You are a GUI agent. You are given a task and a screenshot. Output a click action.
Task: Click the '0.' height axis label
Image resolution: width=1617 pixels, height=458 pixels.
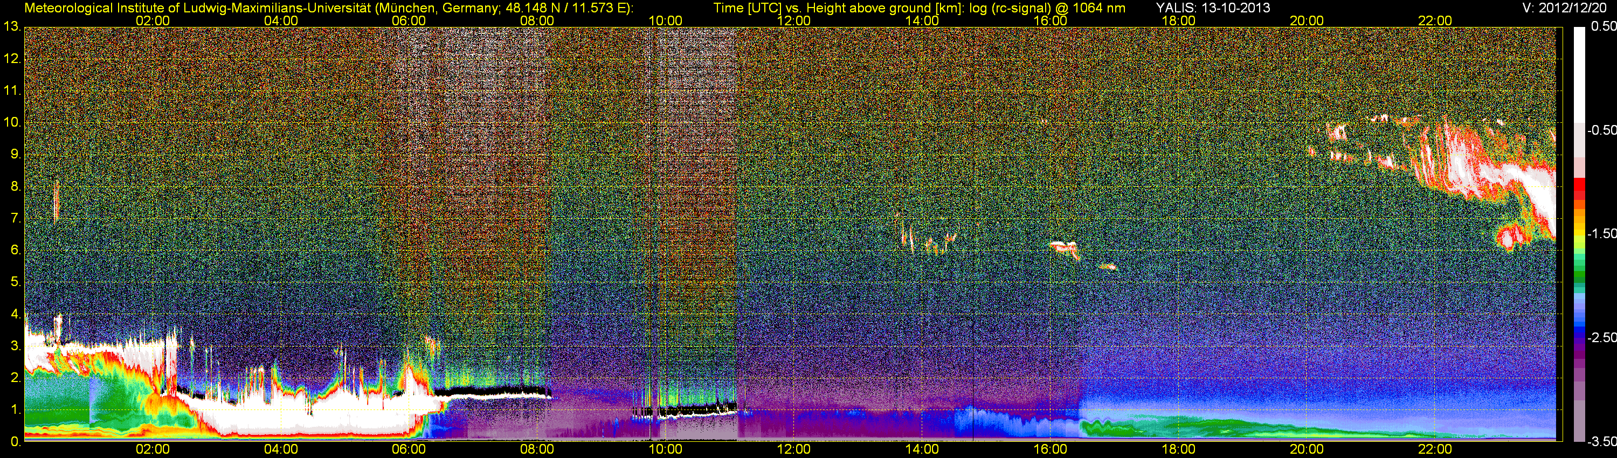tap(16, 442)
